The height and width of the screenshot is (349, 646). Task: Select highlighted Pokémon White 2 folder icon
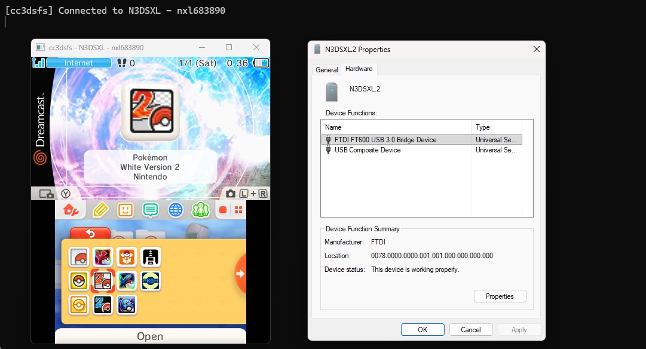click(x=103, y=281)
